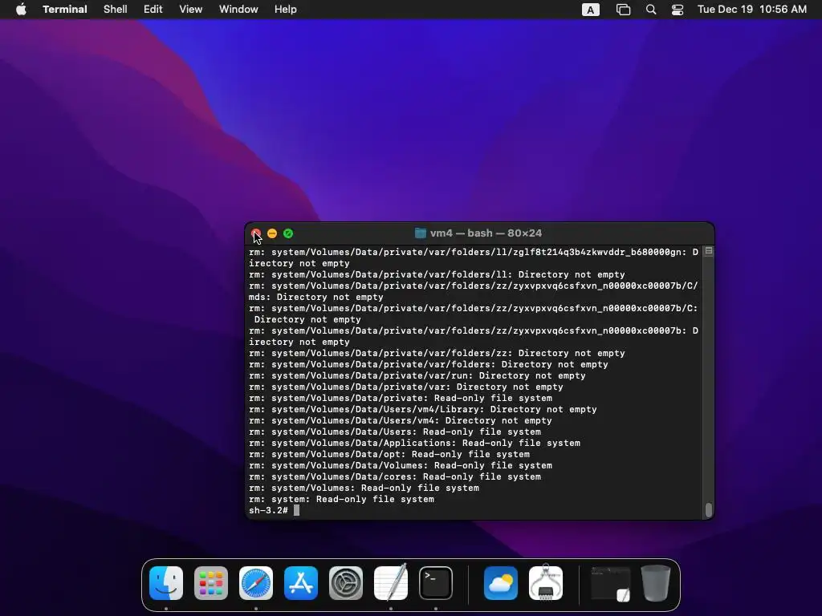The height and width of the screenshot is (616, 822).
Task: Click the line 'rm: system: Read-only file system'
Action: click(341, 499)
